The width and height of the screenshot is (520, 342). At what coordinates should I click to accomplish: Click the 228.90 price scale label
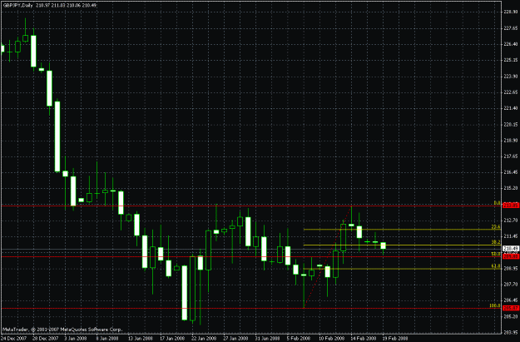[510, 12]
